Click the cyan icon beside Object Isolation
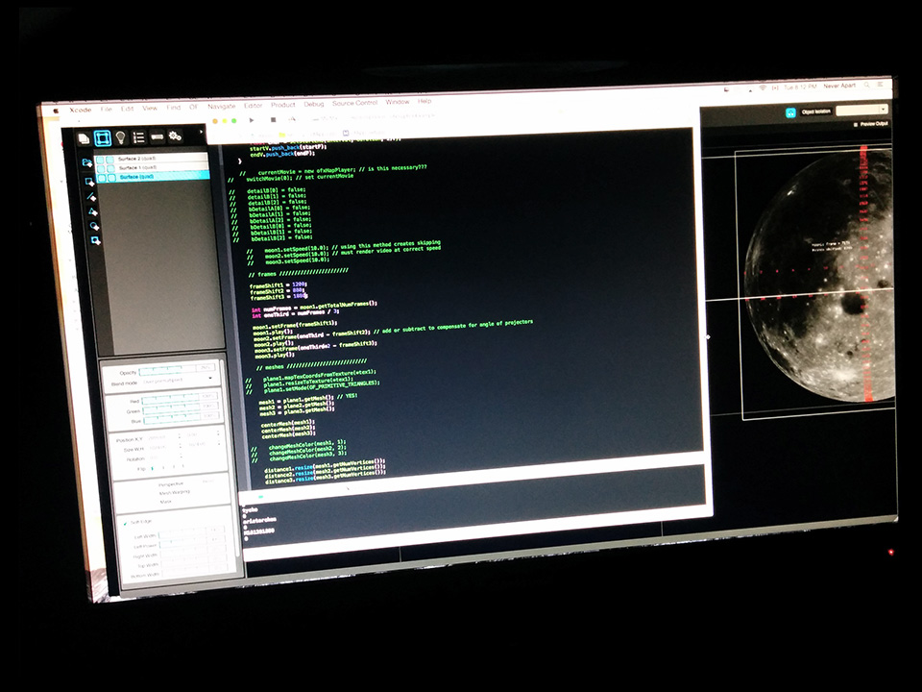Image resolution: width=922 pixels, height=692 pixels. click(790, 112)
